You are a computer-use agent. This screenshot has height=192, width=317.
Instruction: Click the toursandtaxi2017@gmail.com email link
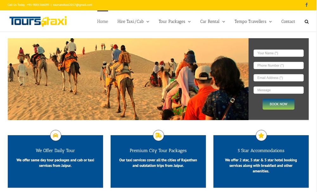tap(73, 5)
